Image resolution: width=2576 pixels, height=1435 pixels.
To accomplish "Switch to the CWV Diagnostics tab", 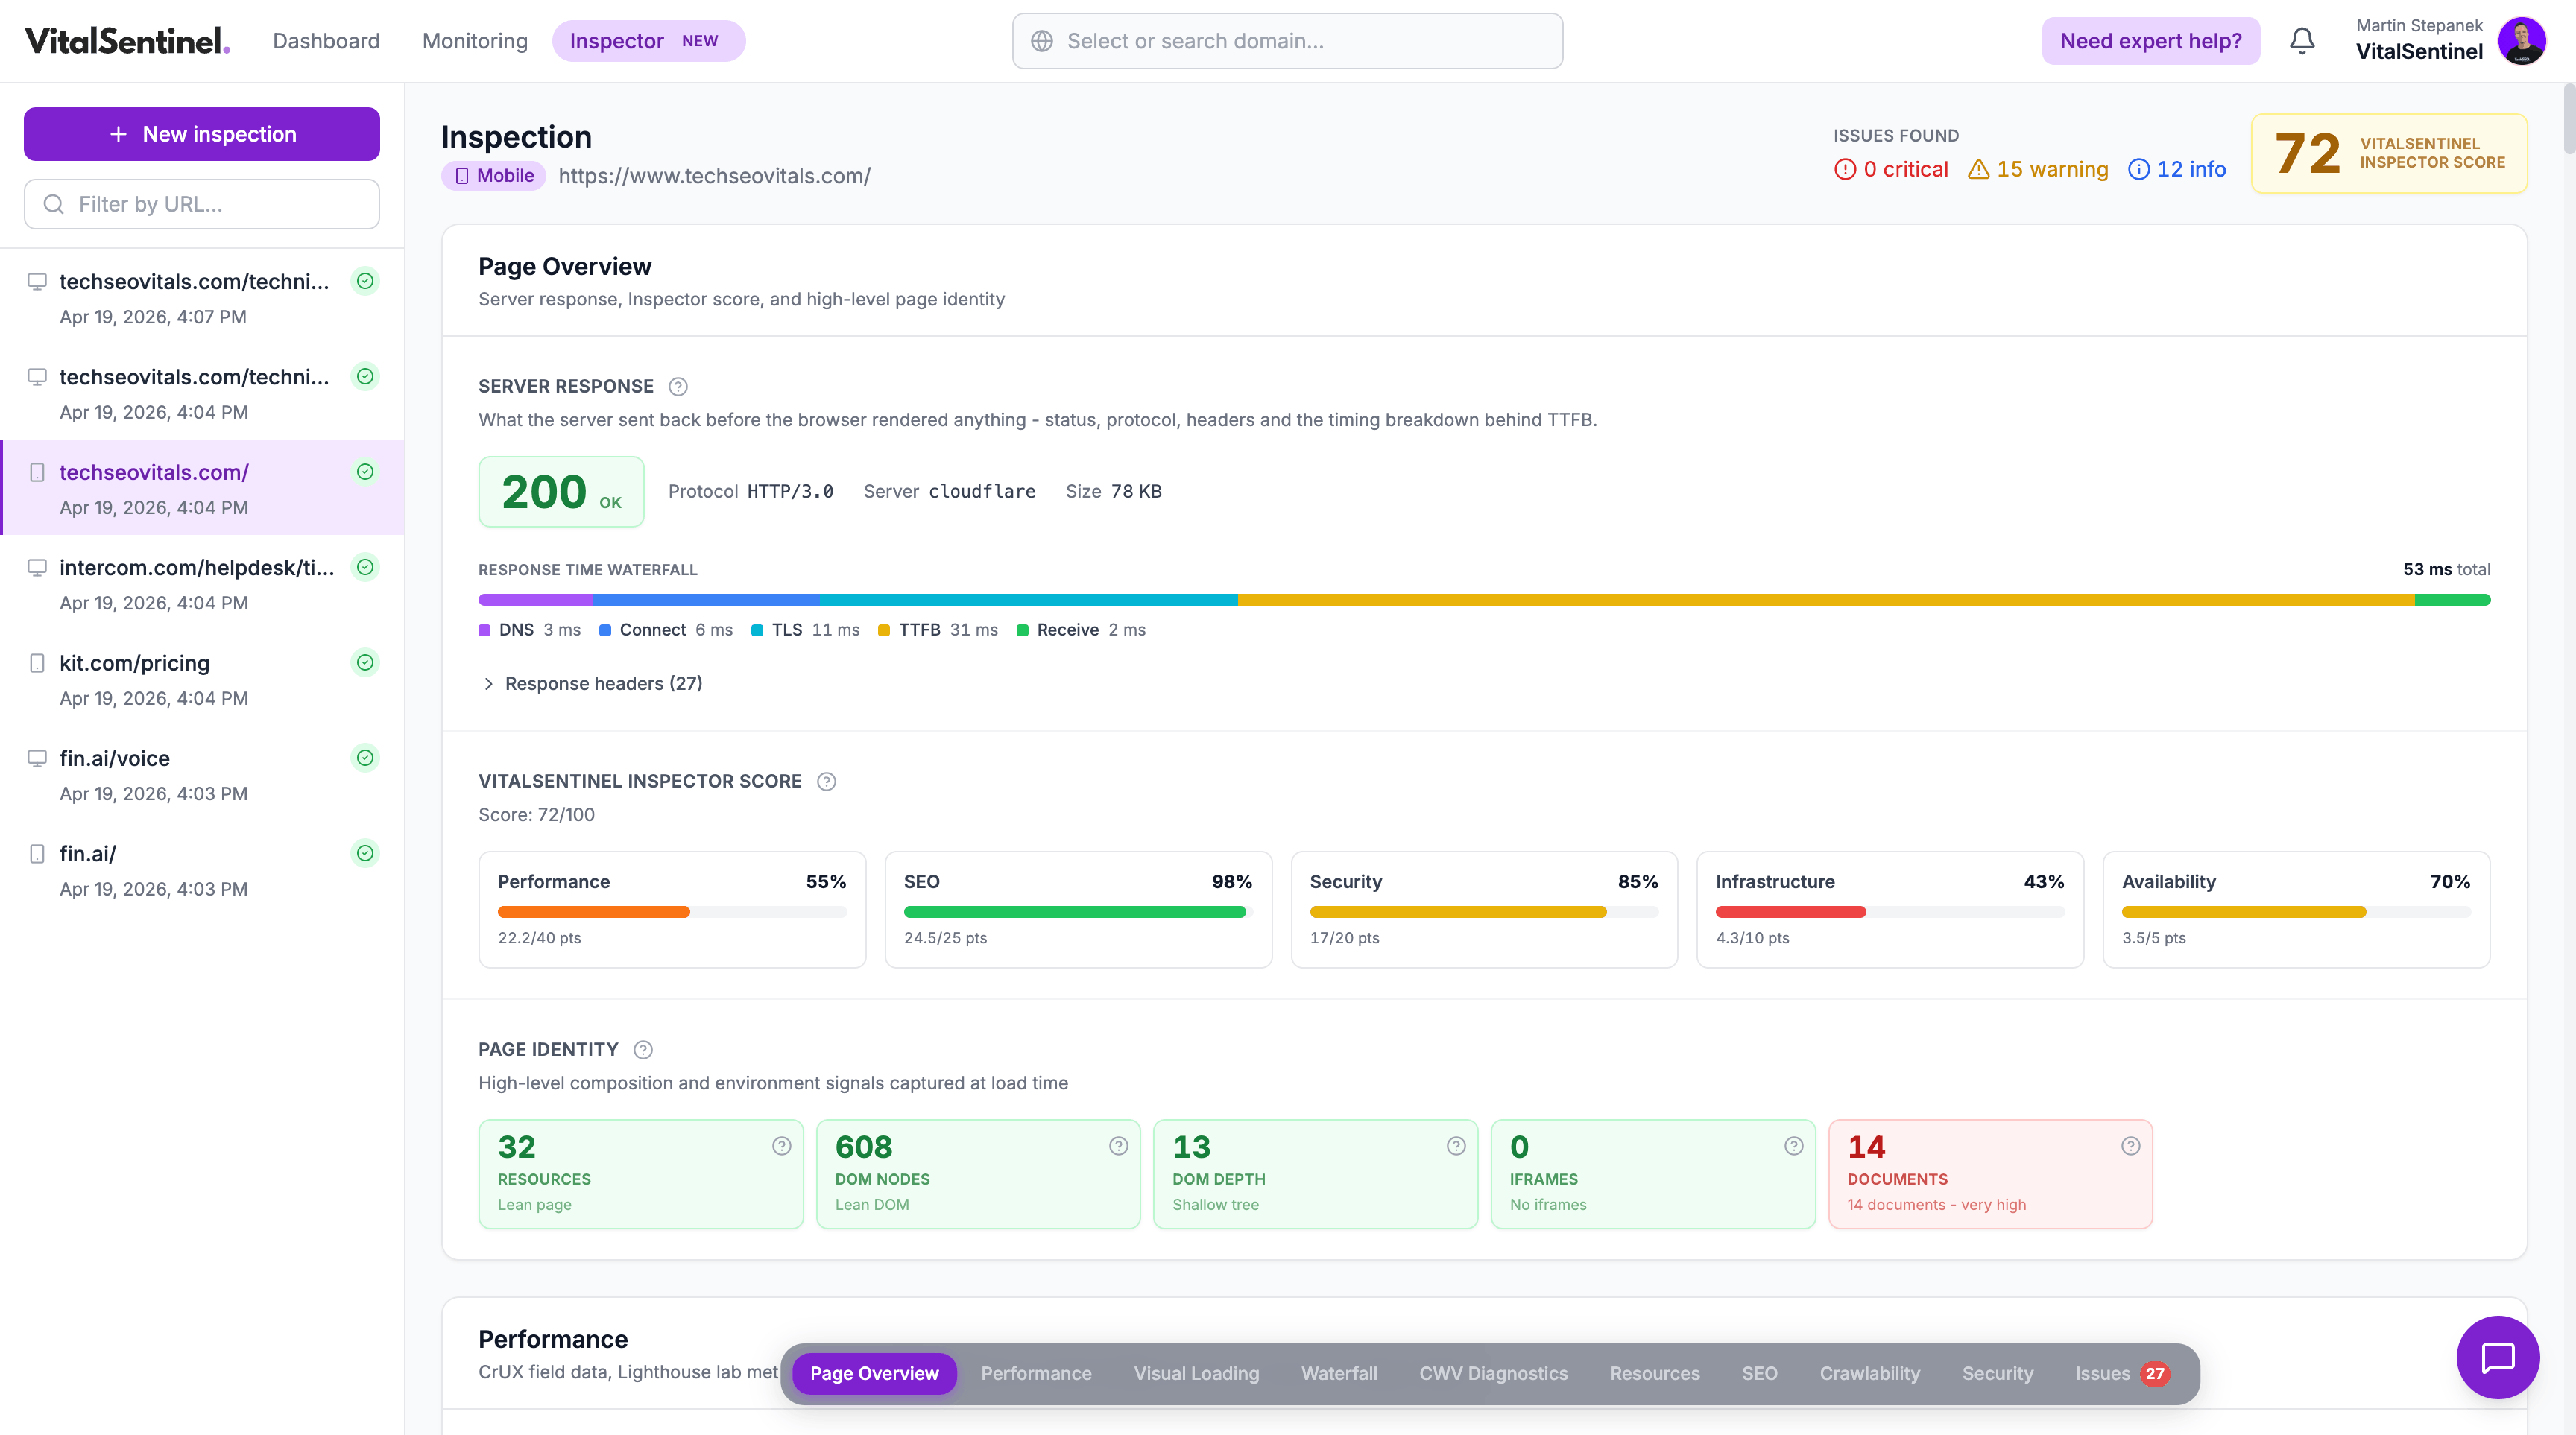I will (1493, 1373).
